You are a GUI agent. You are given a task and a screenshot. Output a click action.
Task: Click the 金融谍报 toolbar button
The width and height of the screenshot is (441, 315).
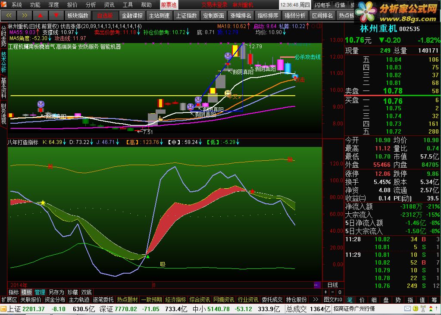pos(132,16)
